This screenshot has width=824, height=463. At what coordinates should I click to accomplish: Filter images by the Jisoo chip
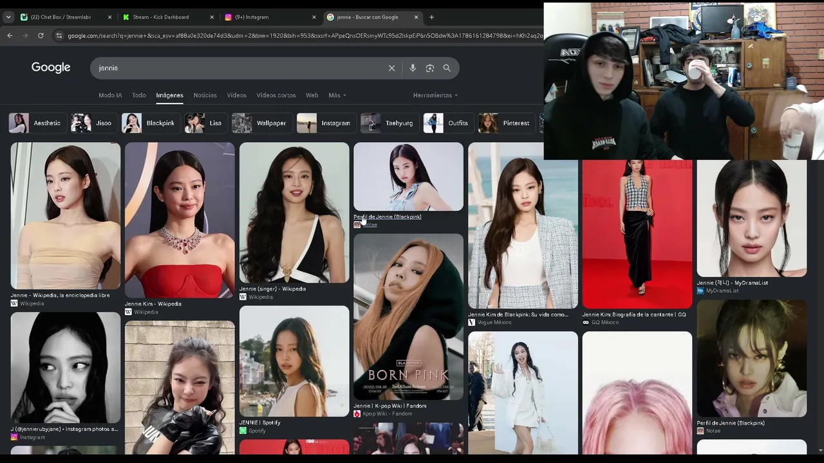[93, 123]
